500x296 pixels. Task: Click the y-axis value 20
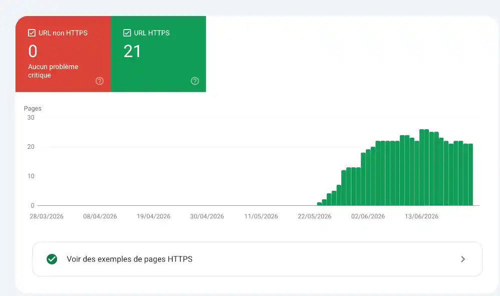click(x=31, y=147)
